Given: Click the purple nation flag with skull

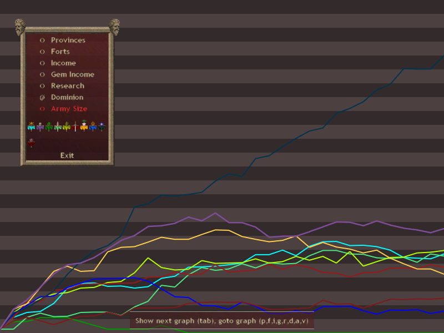Looking at the screenshot, I should click(40, 127).
